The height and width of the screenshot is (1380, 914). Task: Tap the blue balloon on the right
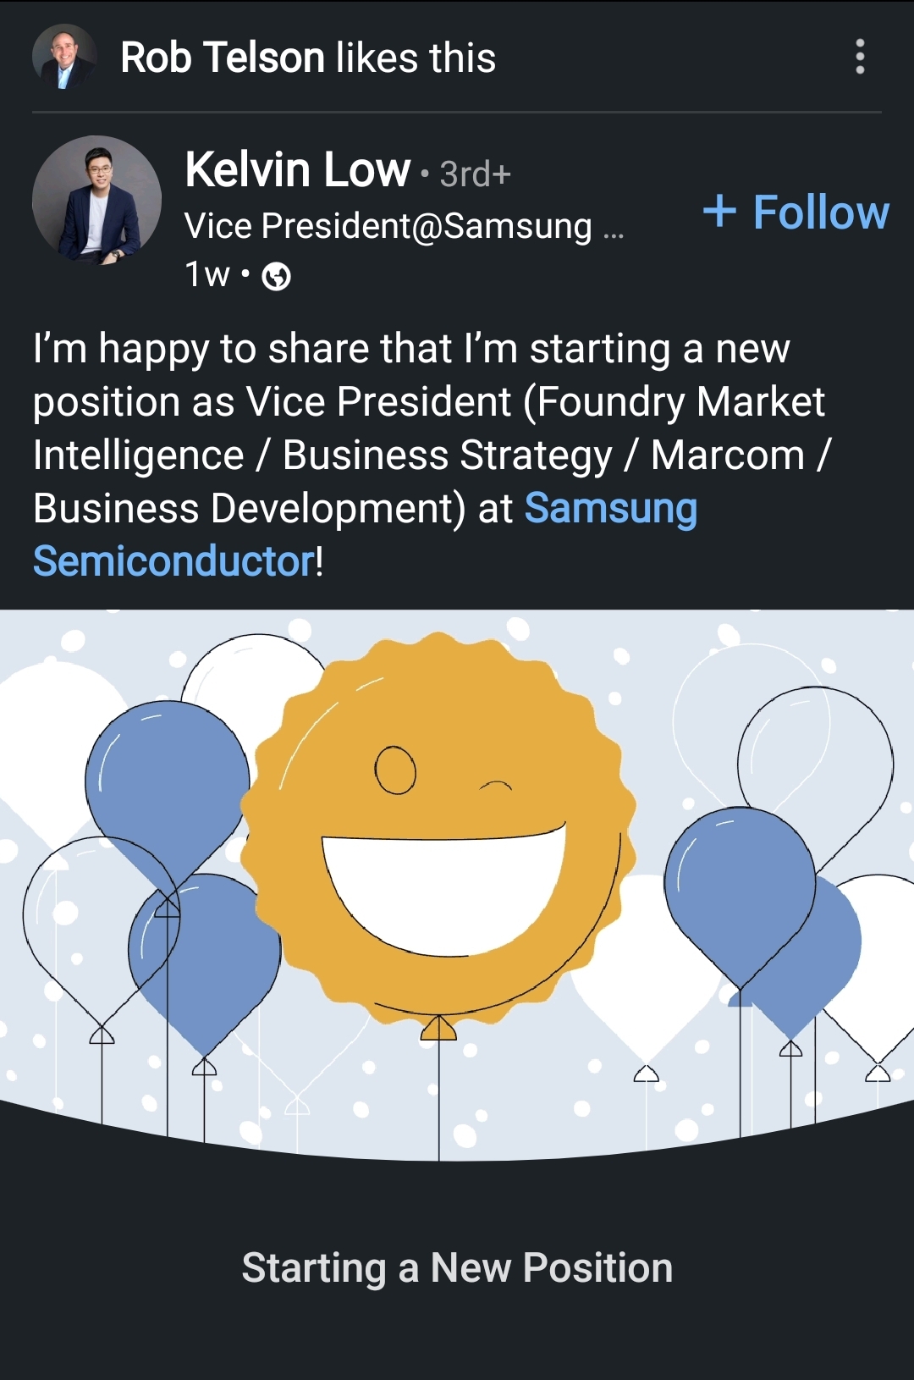[x=739, y=889]
